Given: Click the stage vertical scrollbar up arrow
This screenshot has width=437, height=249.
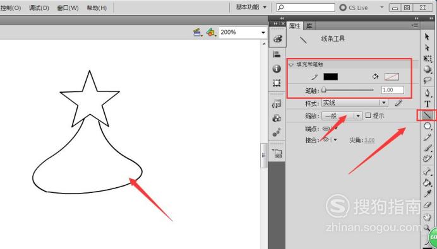Looking at the screenshot, I should tap(264, 43).
